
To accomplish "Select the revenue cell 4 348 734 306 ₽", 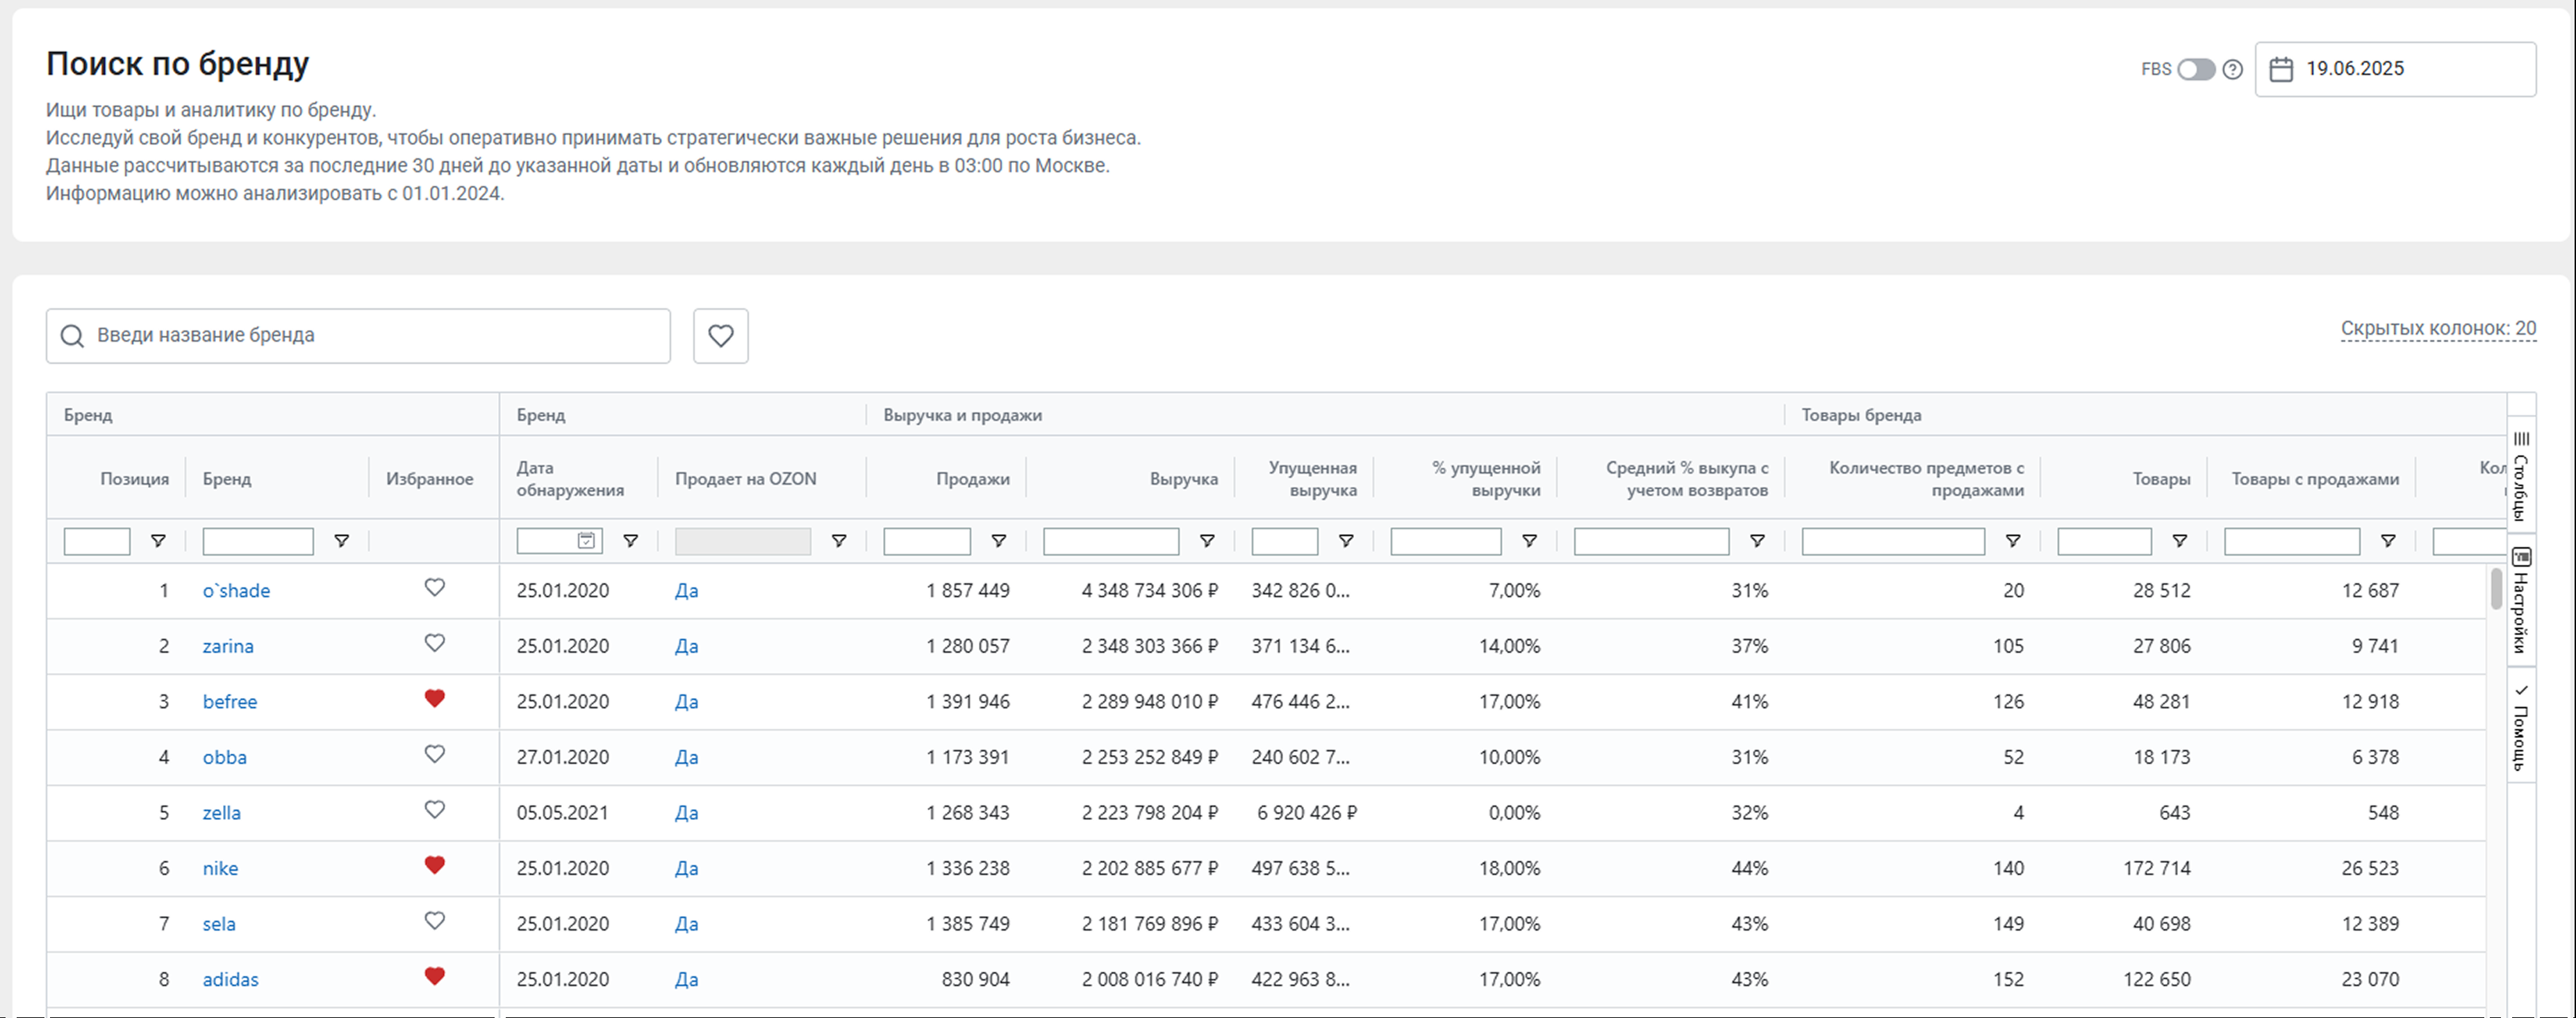I will point(1150,591).
